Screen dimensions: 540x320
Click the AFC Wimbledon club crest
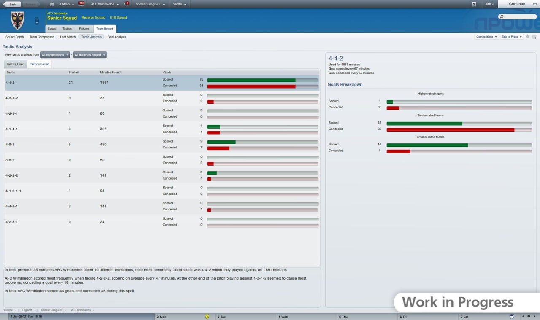point(17,20)
